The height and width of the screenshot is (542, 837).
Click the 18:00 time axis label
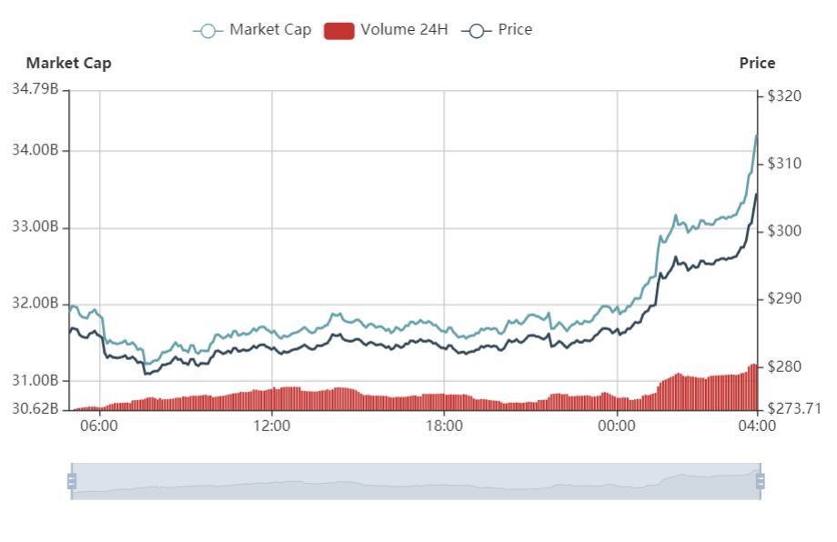click(x=443, y=425)
